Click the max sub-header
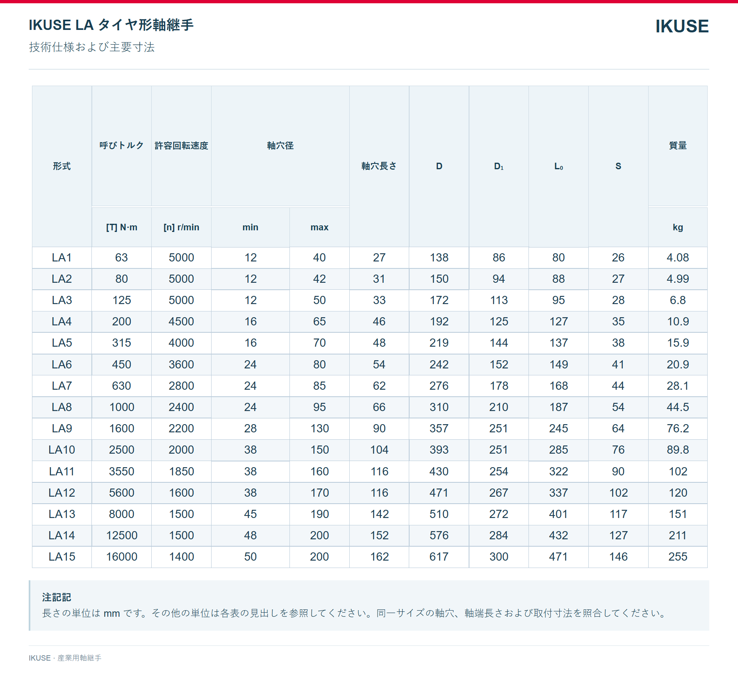The height and width of the screenshot is (677, 738). (319, 227)
